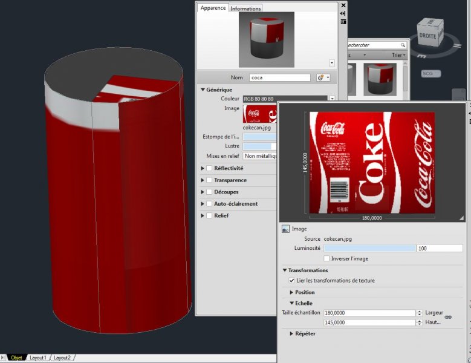471x363 pixels.
Task: Open the Objet model tab
Action: click(16, 358)
